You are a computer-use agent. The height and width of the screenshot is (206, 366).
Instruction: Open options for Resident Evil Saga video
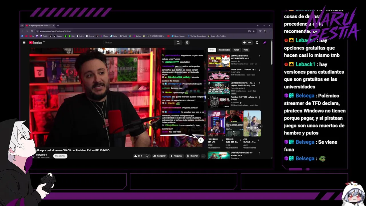(260, 98)
